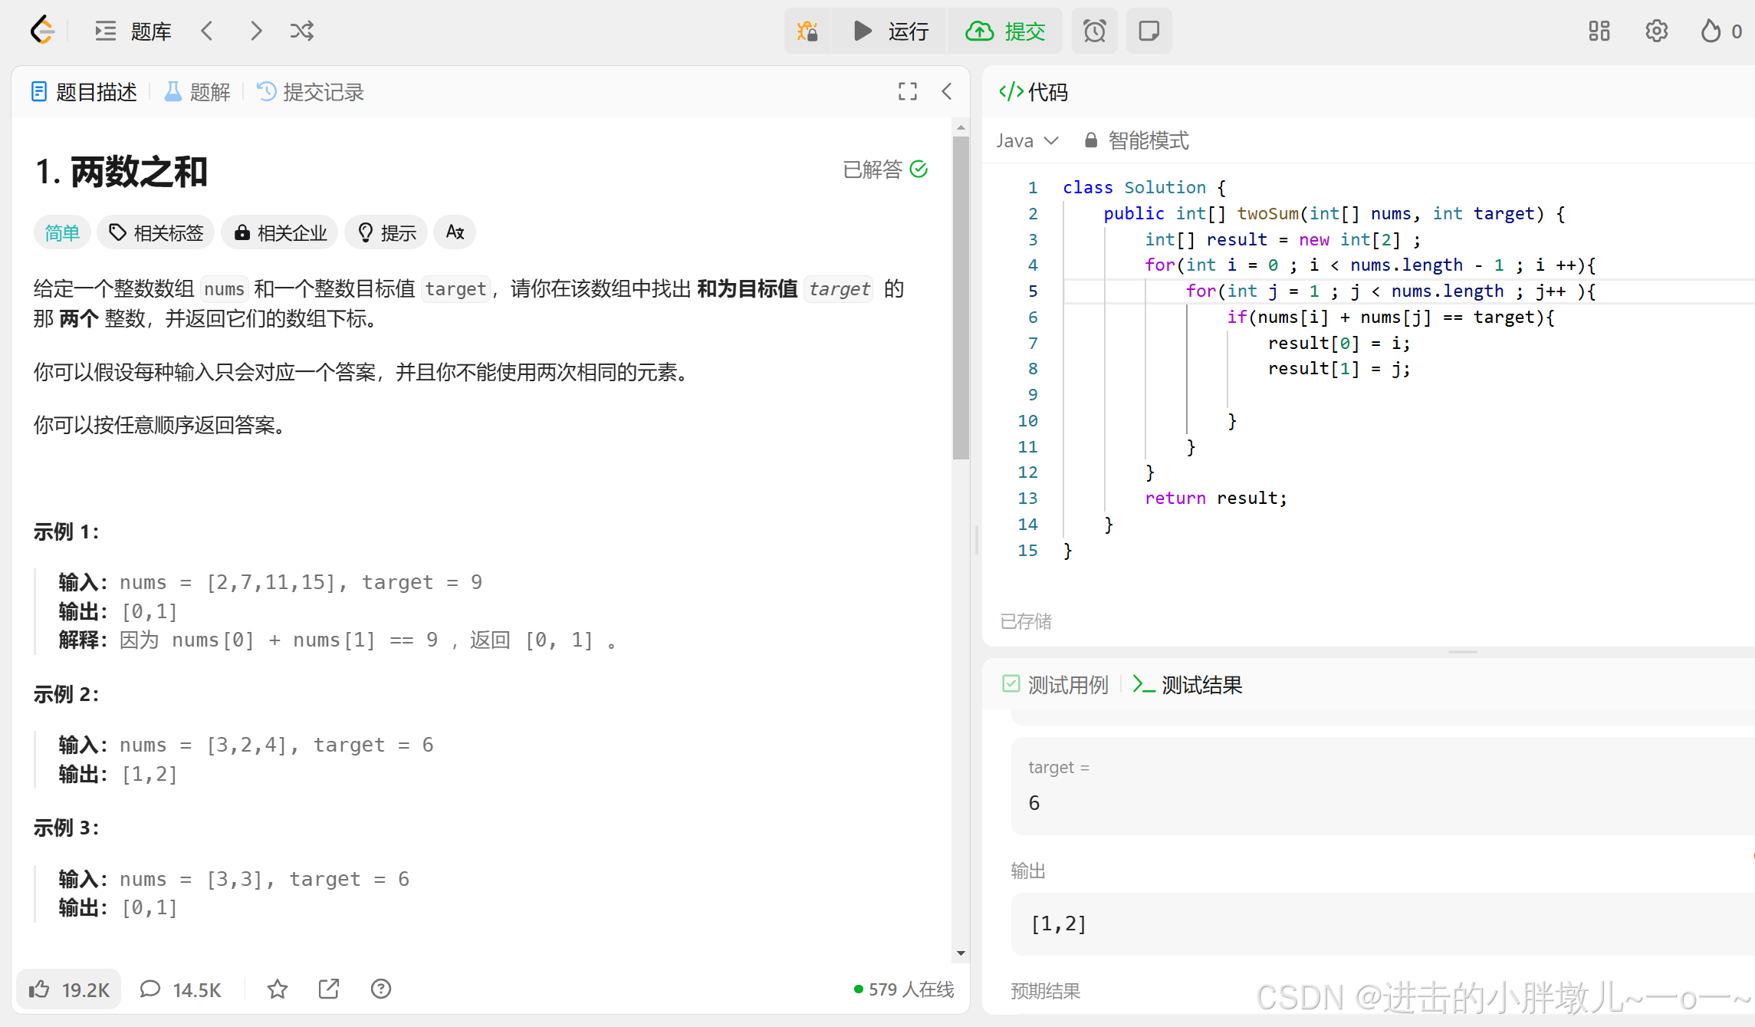1755x1027 pixels.
Task: Favorite the problem with the star icon
Action: pyautogui.click(x=278, y=989)
